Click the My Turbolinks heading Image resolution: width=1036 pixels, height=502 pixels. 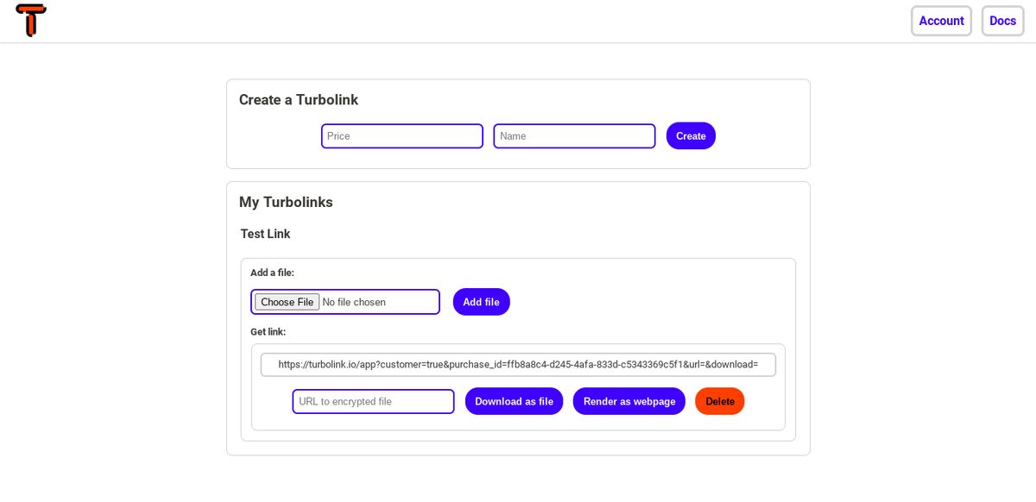click(x=286, y=202)
